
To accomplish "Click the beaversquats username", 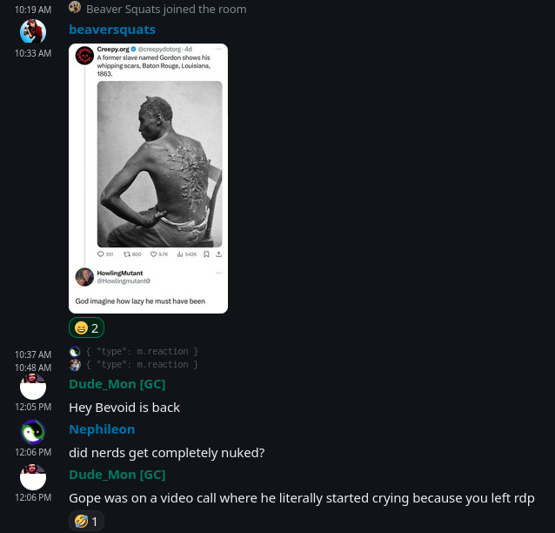I will tap(112, 30).
